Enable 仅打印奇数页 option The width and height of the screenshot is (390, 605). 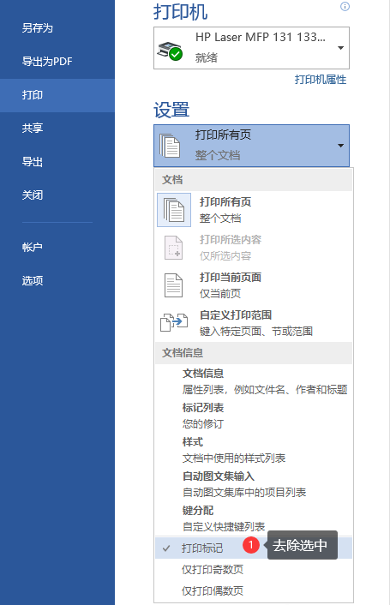(x=254, y=570)
